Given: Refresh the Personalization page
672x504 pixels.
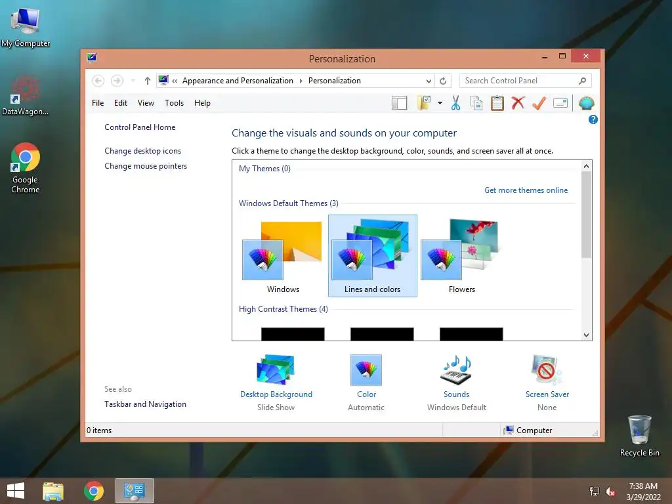Looking at the screenshot, I should [x=443, y=81].
